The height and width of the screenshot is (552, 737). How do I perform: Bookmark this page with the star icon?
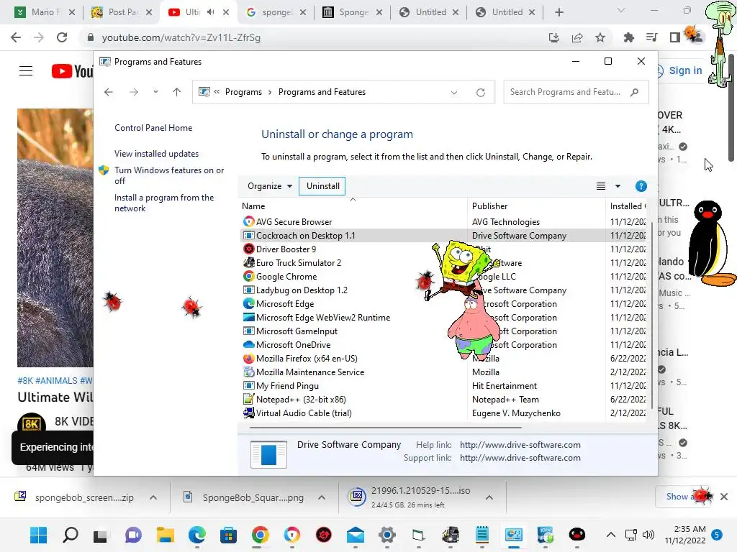[x=600, y=37]
